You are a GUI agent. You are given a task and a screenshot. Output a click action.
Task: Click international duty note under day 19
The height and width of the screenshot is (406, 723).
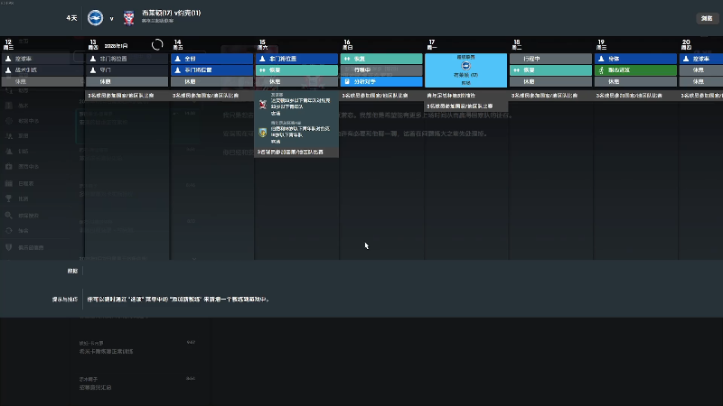point(629,96)
